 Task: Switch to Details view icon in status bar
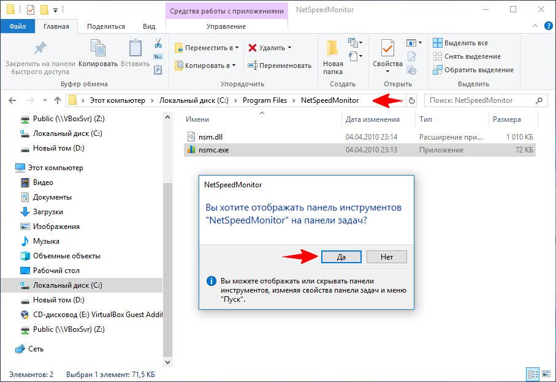click(x=533, y=374)
